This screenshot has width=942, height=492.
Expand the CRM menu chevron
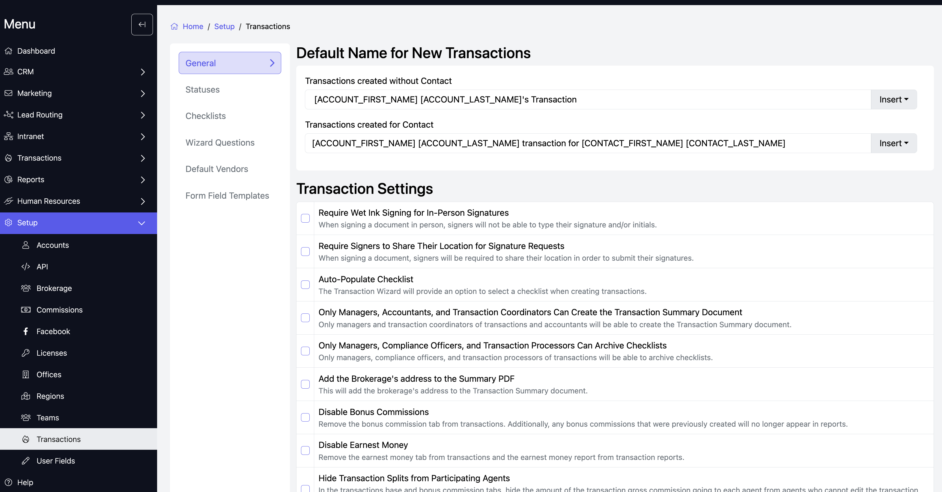pyautogui.click(x=143, y=72)
